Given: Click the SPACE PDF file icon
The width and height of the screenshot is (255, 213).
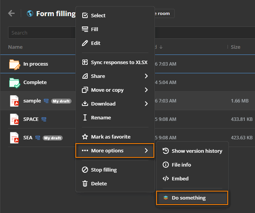Looking at the screenshot, I should 15,119.
